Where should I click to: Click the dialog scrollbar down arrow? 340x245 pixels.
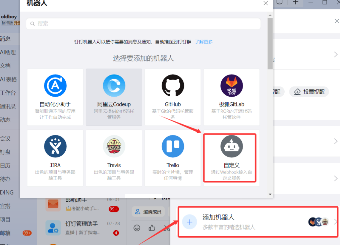click(270, 194)
